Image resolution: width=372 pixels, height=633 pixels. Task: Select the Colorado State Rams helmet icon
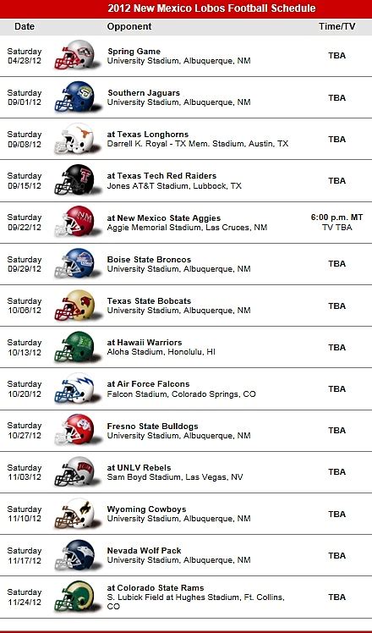(x=75, y=597)
